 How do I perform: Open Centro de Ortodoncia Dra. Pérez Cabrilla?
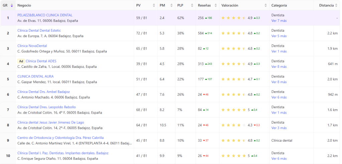pos(60,138)
